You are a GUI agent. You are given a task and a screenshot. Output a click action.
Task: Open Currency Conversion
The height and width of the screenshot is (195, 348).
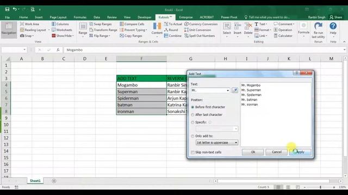tap(201, 24)
